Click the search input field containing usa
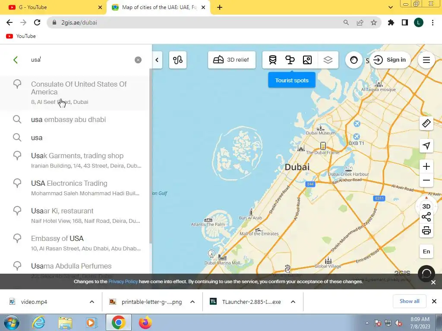This screenshot has width=442, height=331. [x=82, y=59]
